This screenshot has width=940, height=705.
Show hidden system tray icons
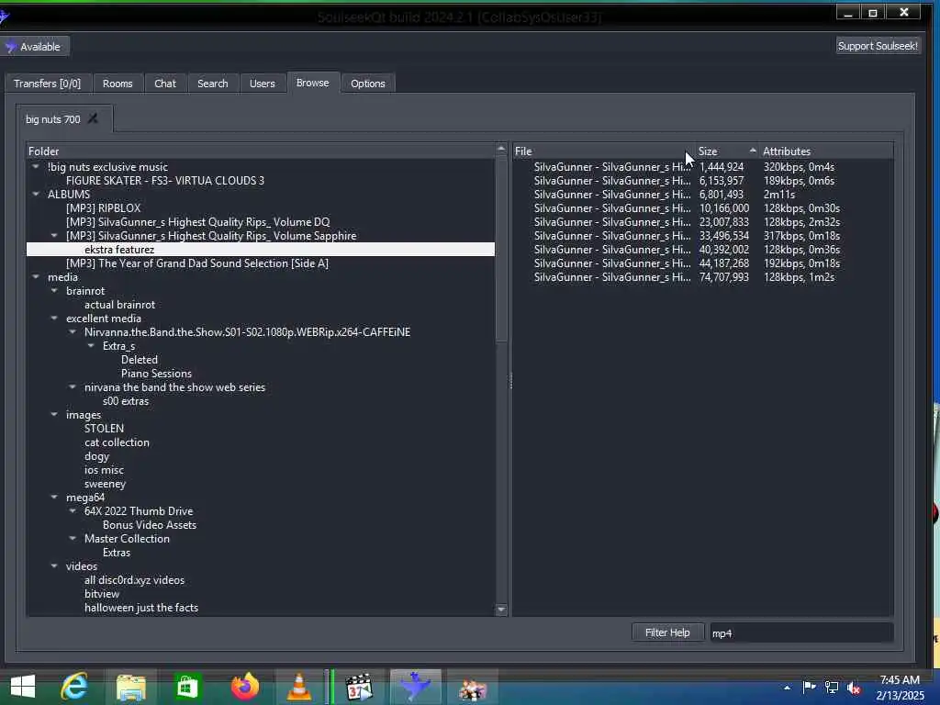click(787, 688)
